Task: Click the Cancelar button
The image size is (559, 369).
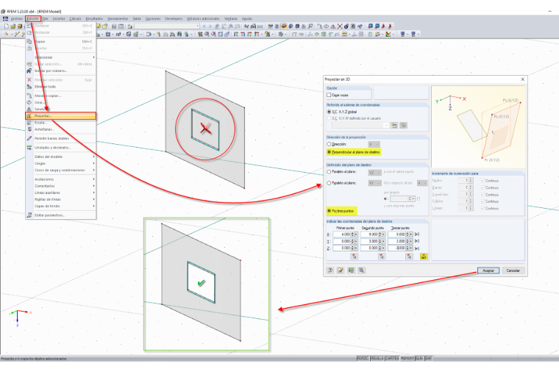Action: click(513, 271)
